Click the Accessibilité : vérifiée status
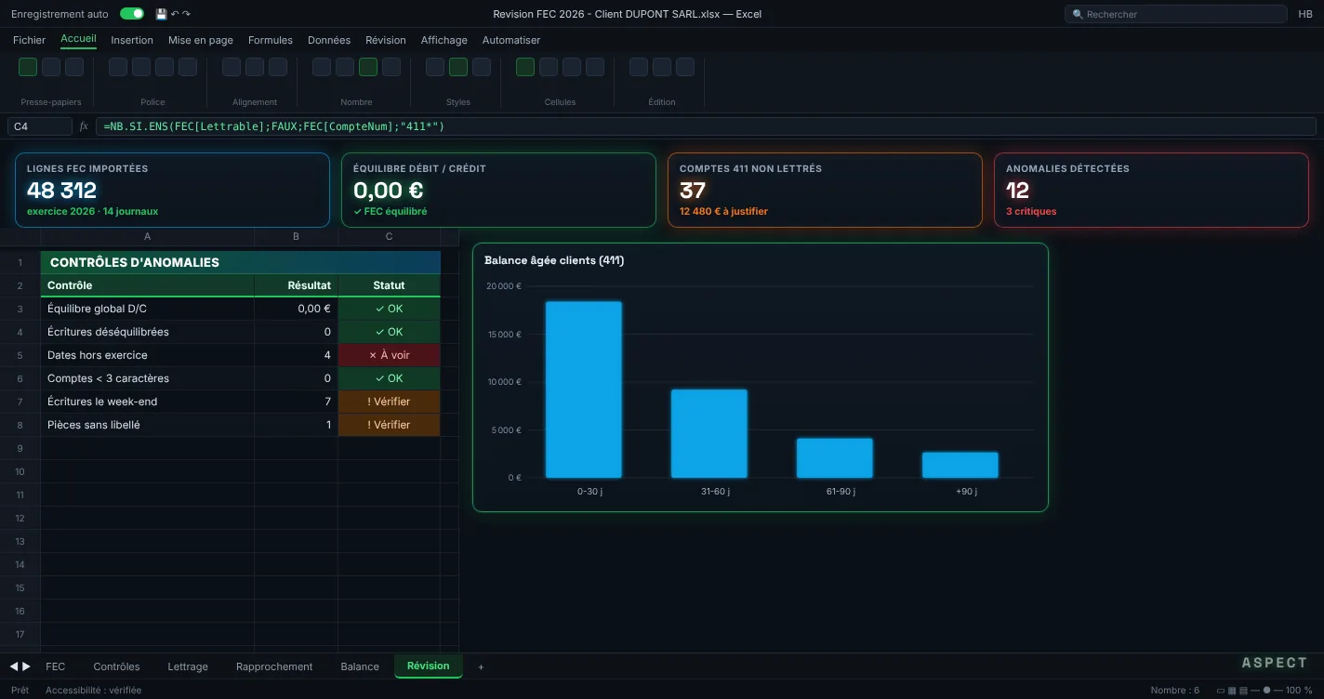1324x699 pixels. pyautogui.click(x=94, y=691)
